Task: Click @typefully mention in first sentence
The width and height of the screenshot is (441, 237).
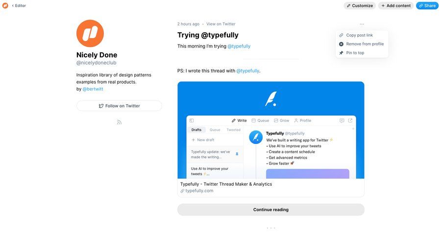Action: [239, 46]
